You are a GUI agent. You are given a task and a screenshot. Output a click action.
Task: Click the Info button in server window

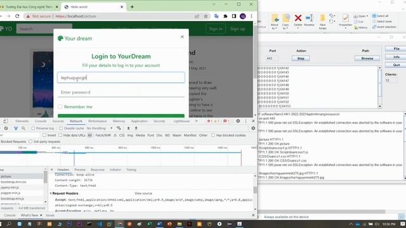tap(396, 57)
